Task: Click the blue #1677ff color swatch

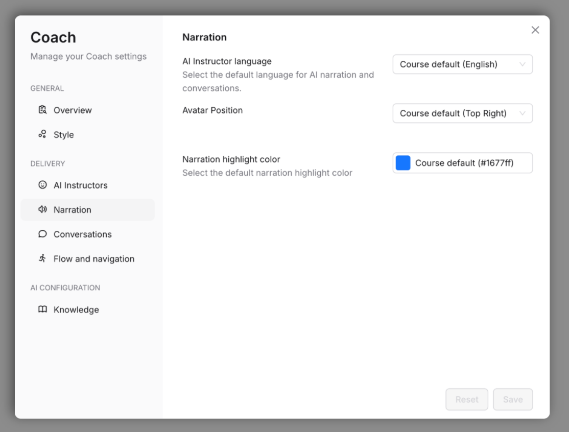Action: click(402, 163)
